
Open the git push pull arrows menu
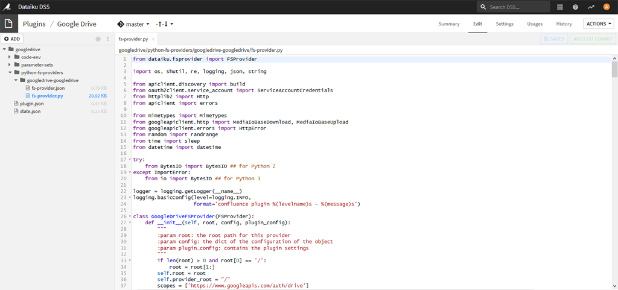click(x=164, y=24)
